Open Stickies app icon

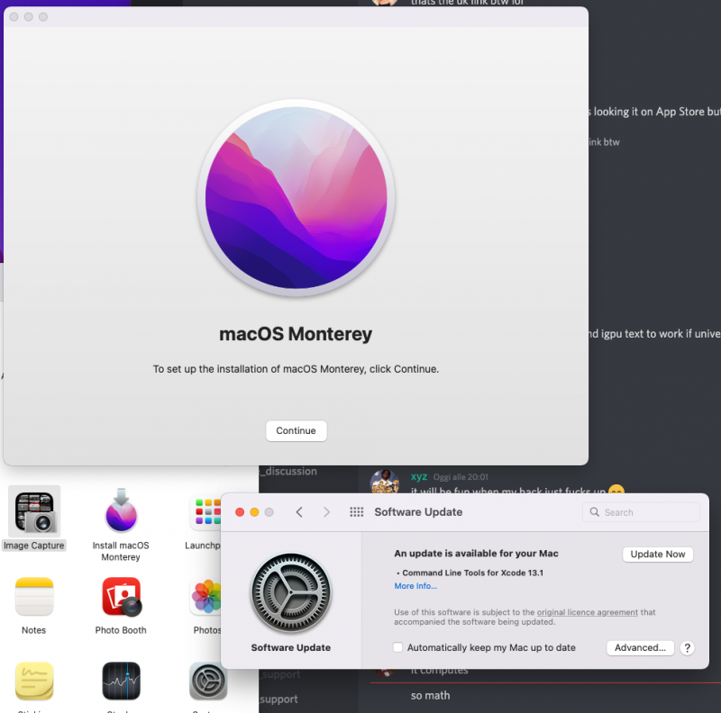[34, 681]
